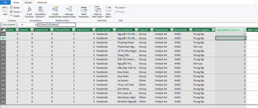Click the Máy Bay Việt Úc cell
The height and width of the screenshot is (108, 258).
pyautogui.click(x=127, y=68)
